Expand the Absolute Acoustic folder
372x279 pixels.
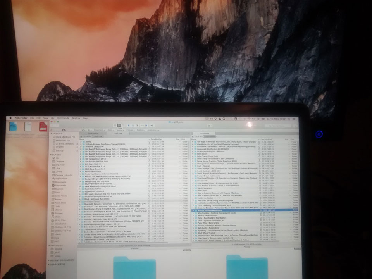(81, 171)
